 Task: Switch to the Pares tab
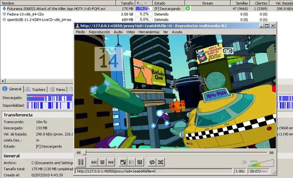tap(58, 90)
